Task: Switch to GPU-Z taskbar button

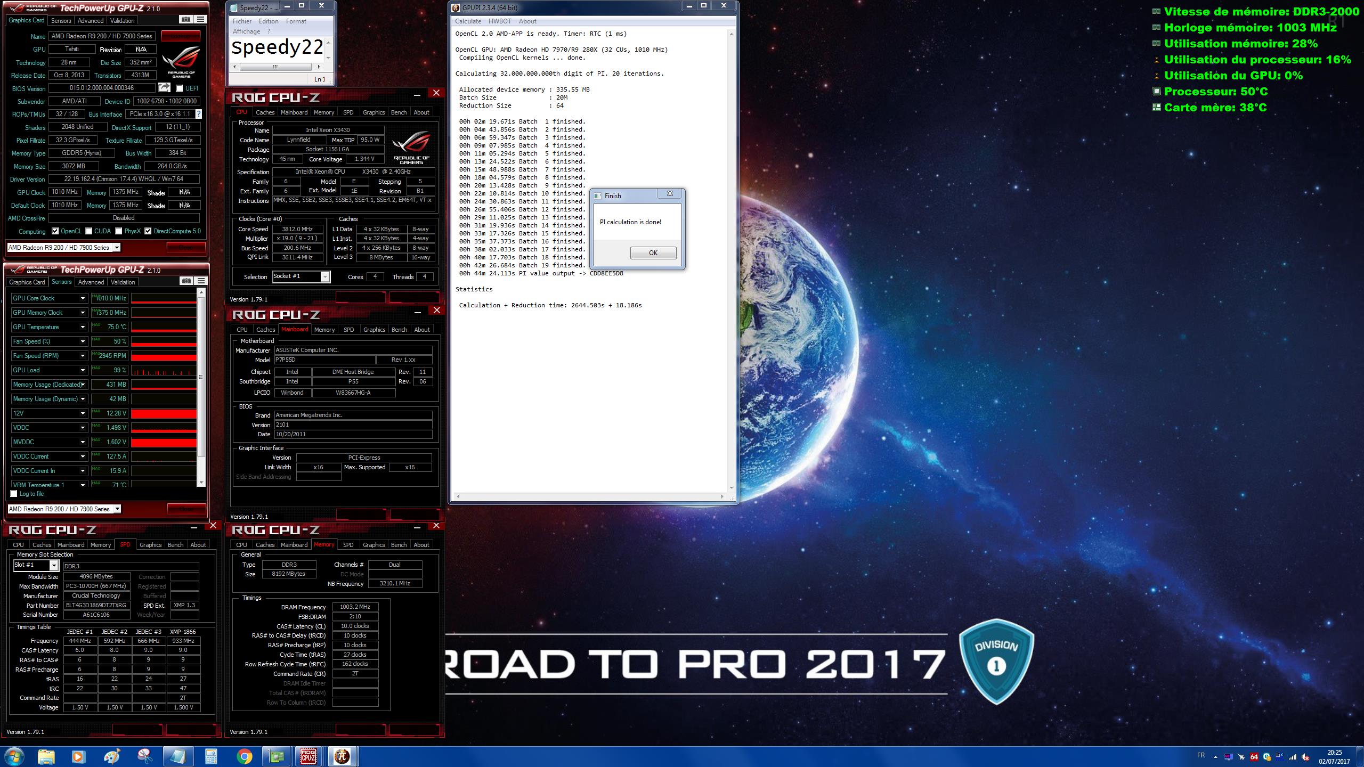Action: (x=277, y=756)
